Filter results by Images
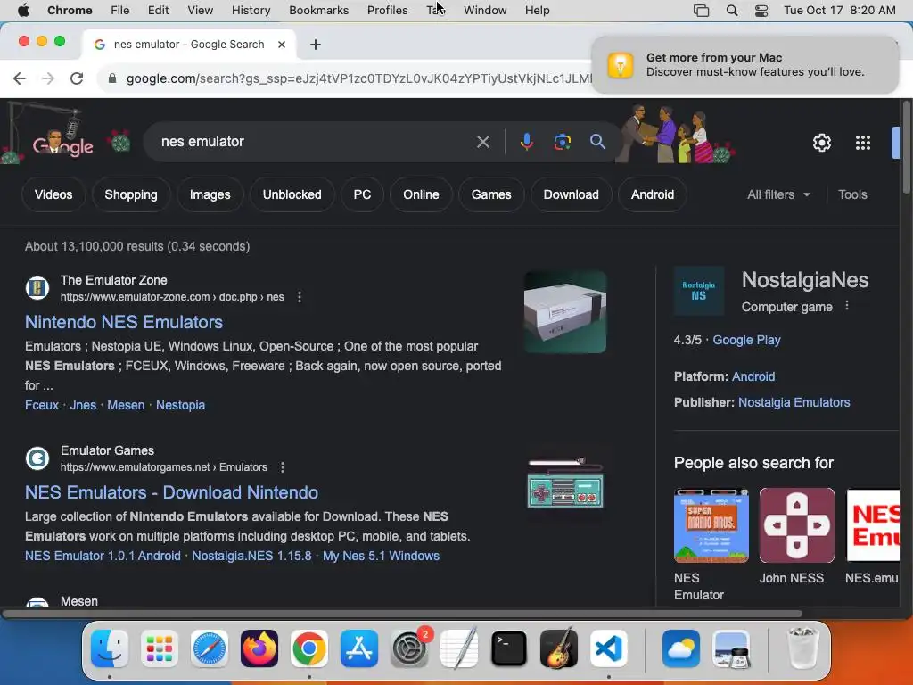The height and width of the screenshot is (685, 913). tap(210, 194)
